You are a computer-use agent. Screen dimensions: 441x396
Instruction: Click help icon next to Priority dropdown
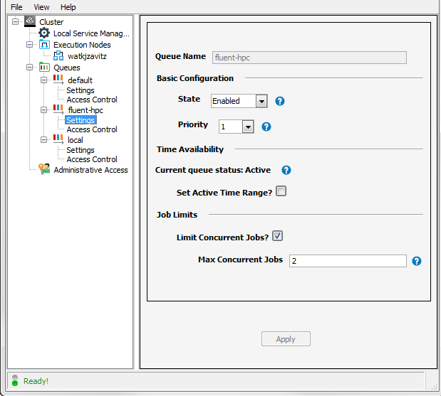click(266, 127)
